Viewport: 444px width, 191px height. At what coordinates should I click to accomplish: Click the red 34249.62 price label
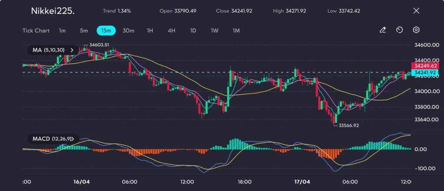424,66
